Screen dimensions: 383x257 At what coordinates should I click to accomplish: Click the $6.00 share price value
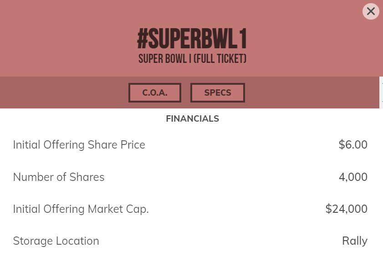[353, 145]
